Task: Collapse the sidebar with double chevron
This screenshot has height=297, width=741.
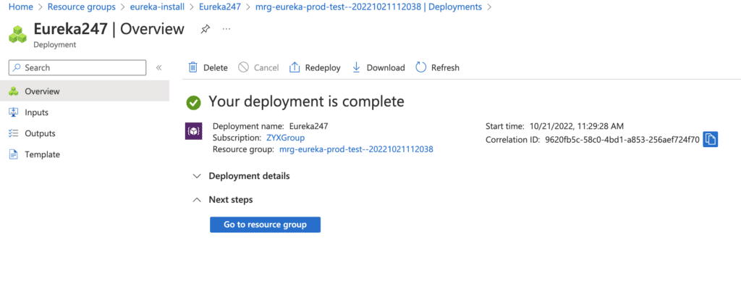Action: click(x=158, y=67)
